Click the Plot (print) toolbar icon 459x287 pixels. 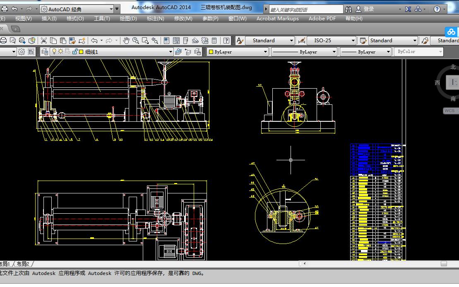click(3, 41)
